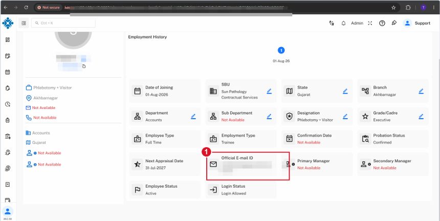Click the Not secure site badge

point(49,8)
